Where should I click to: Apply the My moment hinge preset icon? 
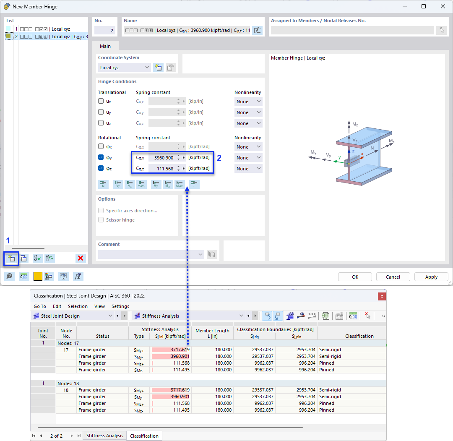(156, 184)
